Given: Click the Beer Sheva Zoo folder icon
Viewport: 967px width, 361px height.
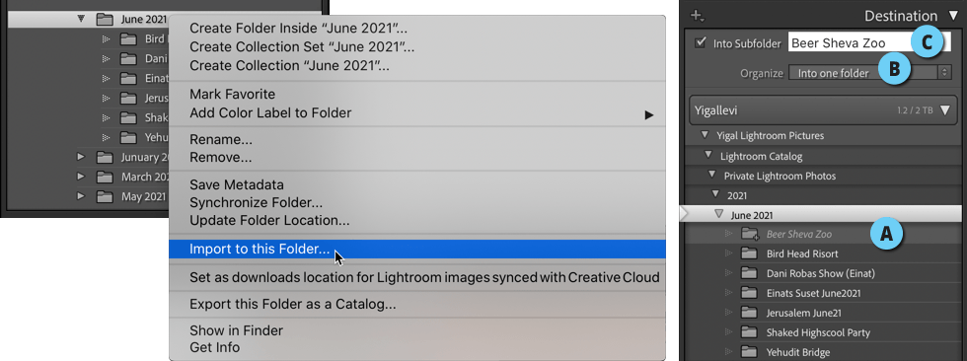Looking at the screenshot, I should pyautogui.click(x=749, y=234).
